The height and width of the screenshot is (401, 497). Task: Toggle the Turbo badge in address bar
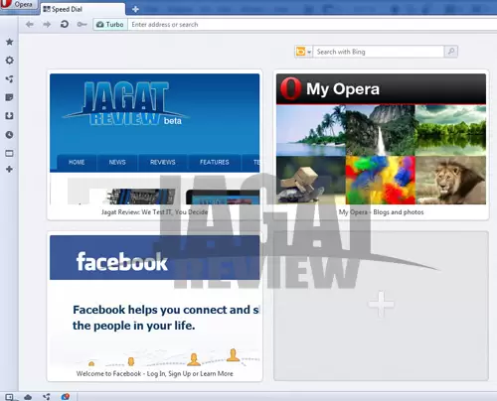tap(110, 25)
